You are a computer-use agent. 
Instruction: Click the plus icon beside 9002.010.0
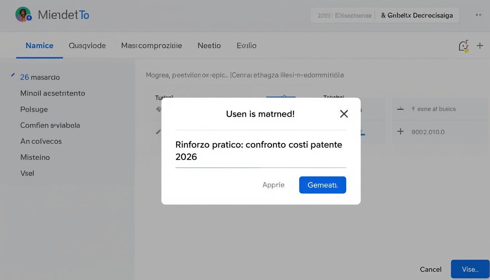tap(400, 132)
